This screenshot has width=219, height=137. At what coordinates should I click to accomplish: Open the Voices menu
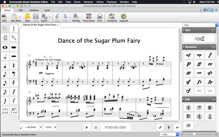pyautogui.click(x=100, y=2)
